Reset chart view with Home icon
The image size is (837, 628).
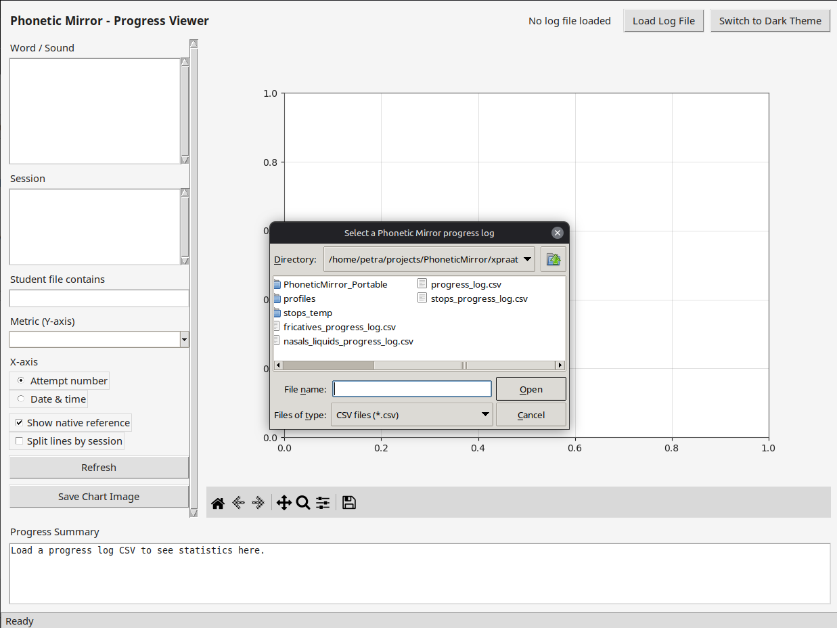[218, 503]
